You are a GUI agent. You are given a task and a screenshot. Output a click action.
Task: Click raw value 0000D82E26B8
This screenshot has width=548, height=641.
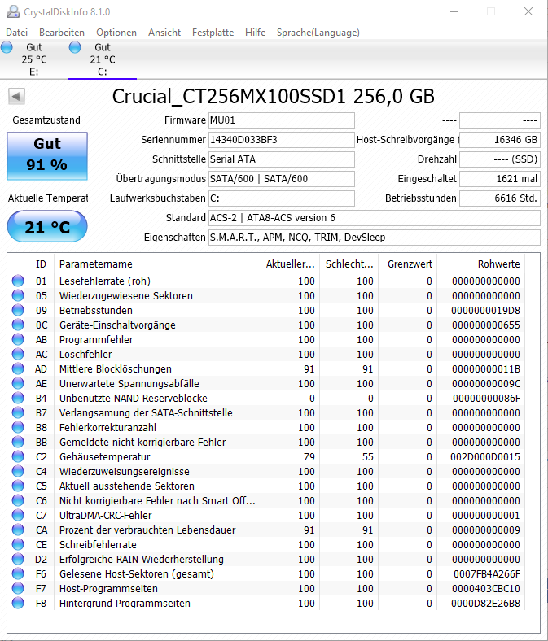[x=485, y=603]
